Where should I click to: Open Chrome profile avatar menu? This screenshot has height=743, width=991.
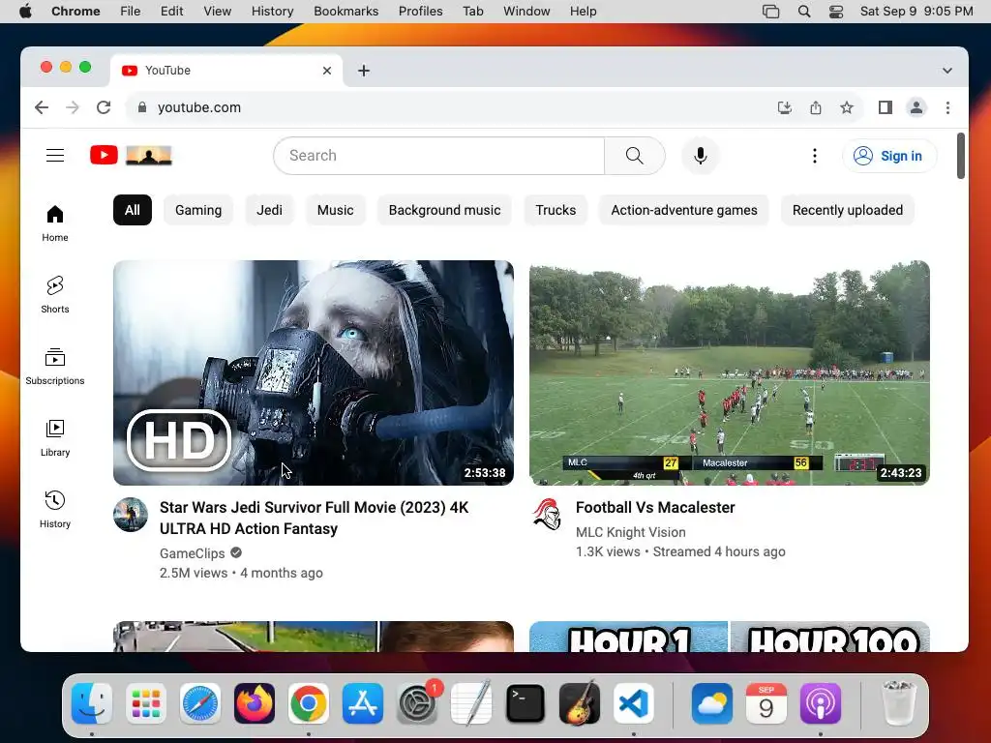click(x=916, y=107)
